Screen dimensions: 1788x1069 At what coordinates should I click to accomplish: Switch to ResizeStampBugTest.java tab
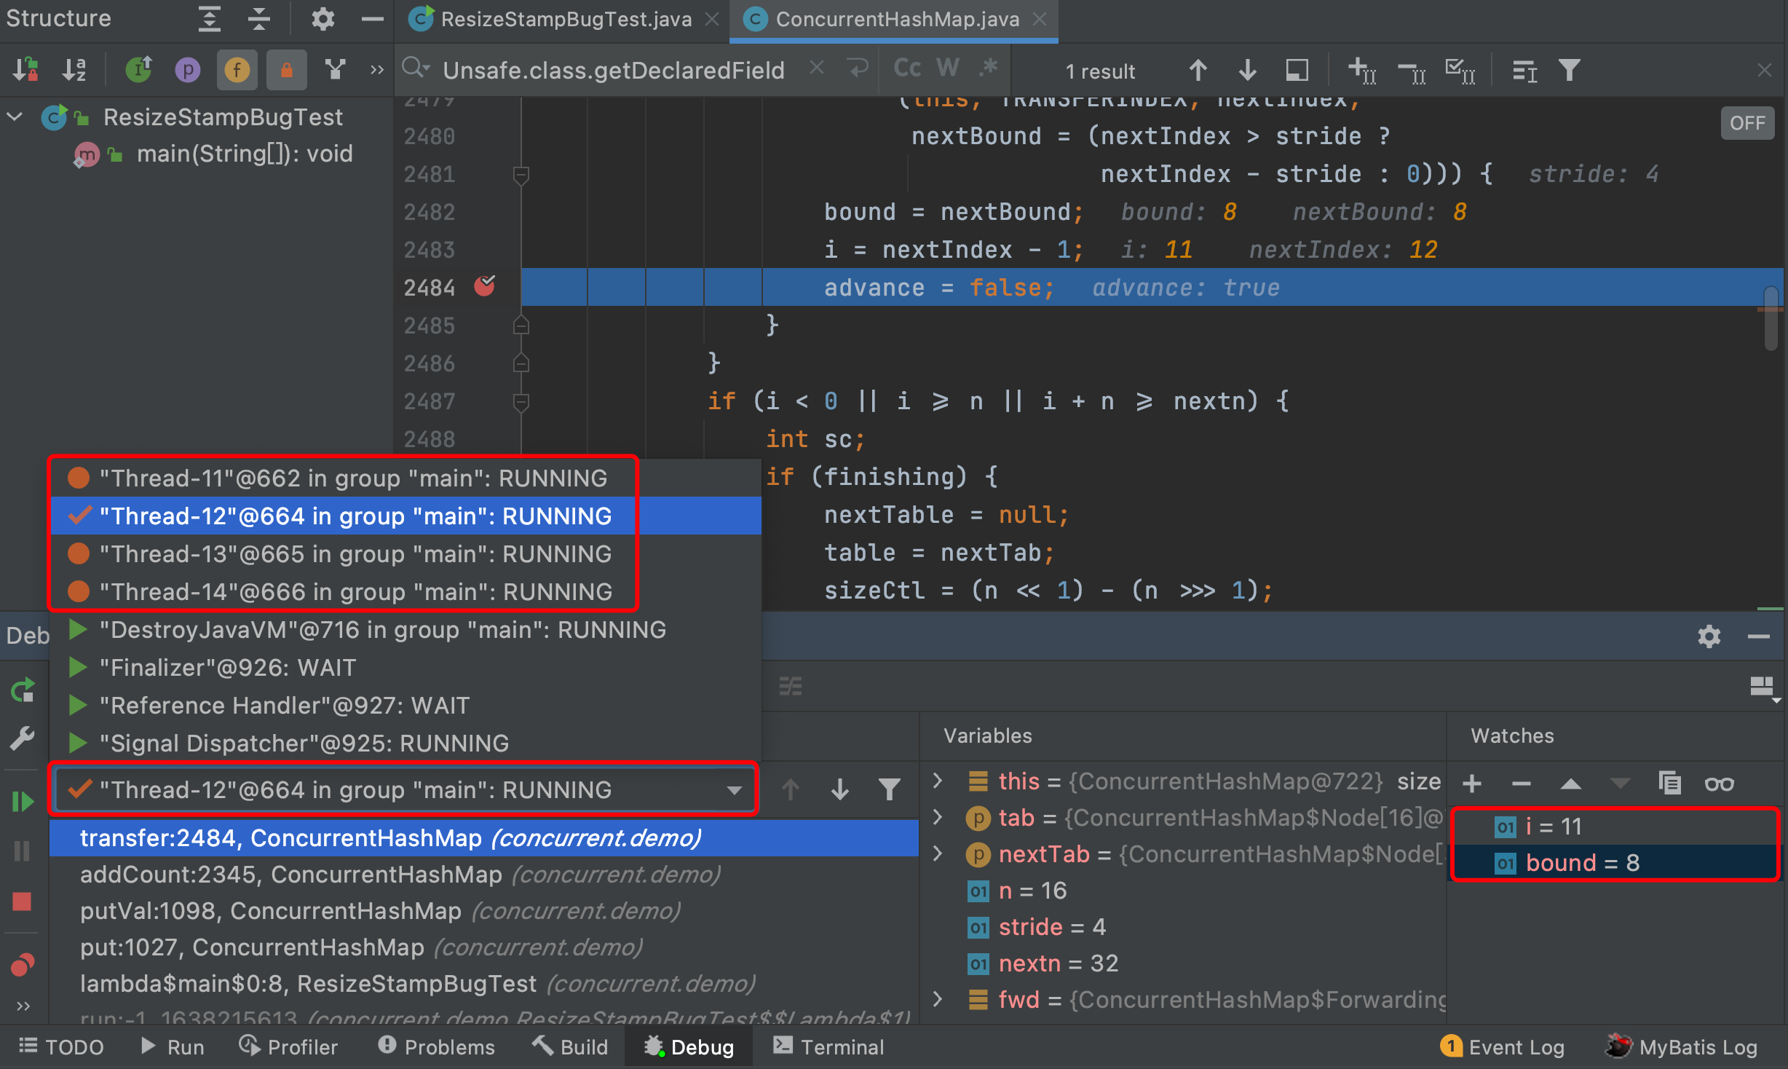tap(565, 20)
